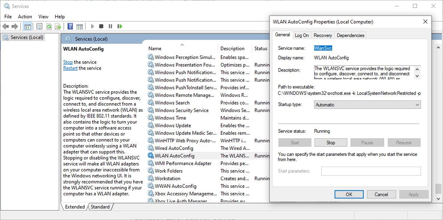Open the File menu

coord(8,17)
